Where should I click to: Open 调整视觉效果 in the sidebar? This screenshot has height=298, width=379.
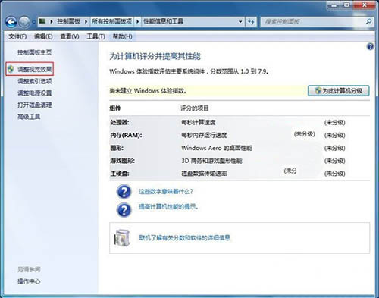coord(34,69)
